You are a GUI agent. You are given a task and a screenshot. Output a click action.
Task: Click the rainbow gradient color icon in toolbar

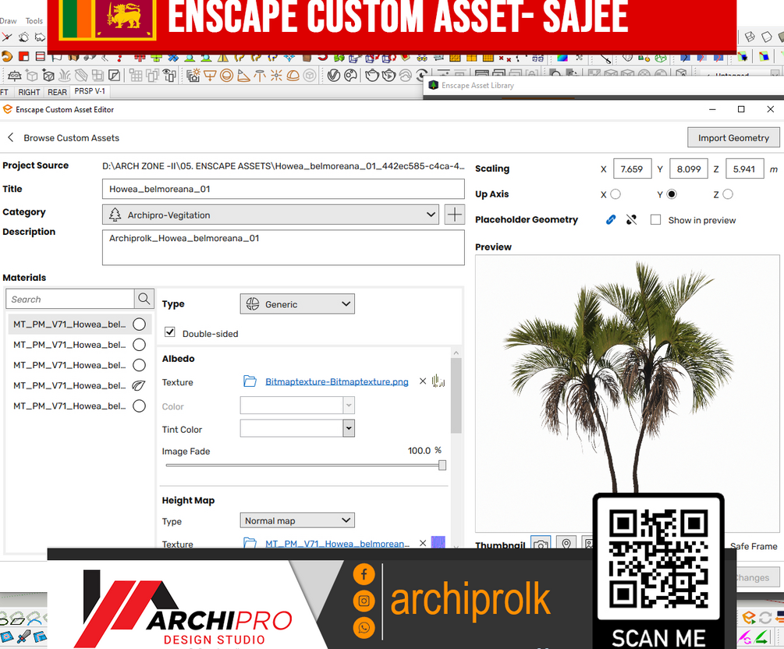click(562, 58)
